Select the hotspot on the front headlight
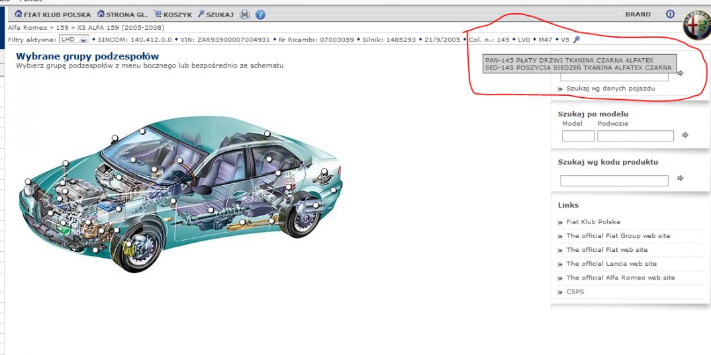The width and height of the screenshot is (711, 355). (28, 182)
